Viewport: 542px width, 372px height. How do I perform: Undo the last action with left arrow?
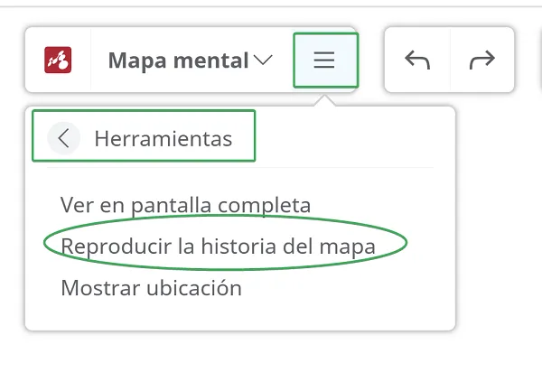pyautogui.click(x=417, y=60)
